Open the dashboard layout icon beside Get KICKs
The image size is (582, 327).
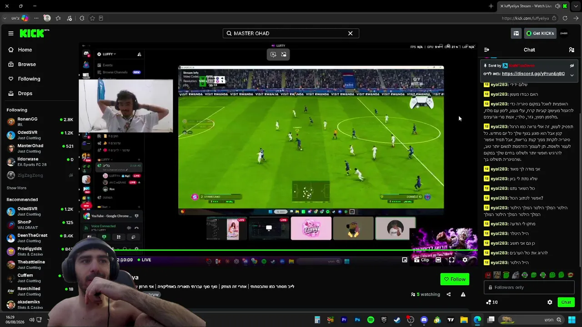click(x=516, y=33)
